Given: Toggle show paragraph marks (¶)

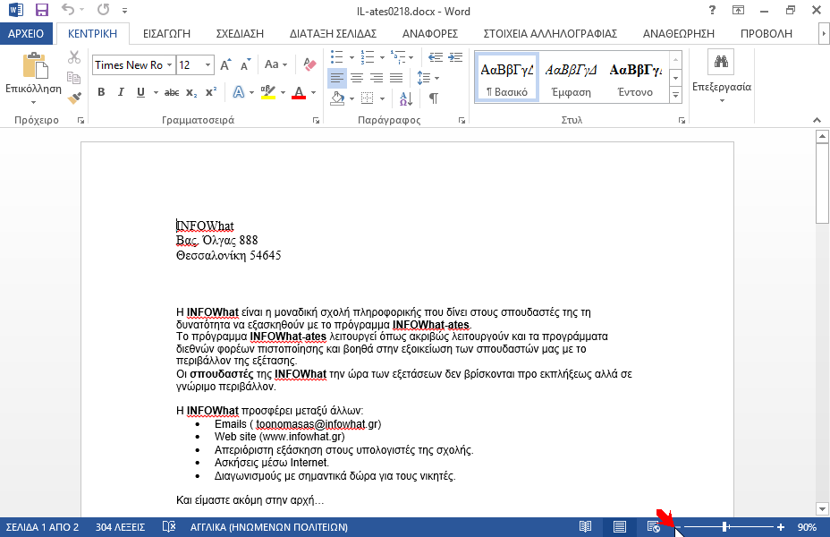Looking at the screenshot, I should point(434,98).
